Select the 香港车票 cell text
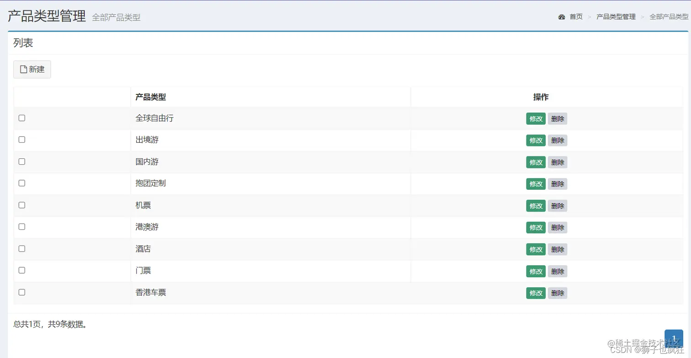 (151, 292)
